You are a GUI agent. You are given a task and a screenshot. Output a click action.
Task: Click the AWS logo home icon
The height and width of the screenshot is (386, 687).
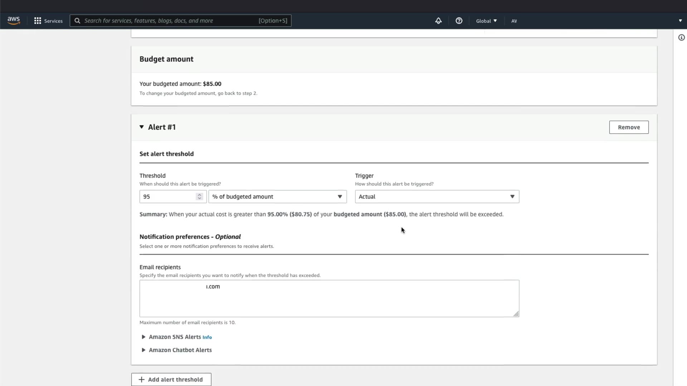pyautogui.click(x=14, y=21)
